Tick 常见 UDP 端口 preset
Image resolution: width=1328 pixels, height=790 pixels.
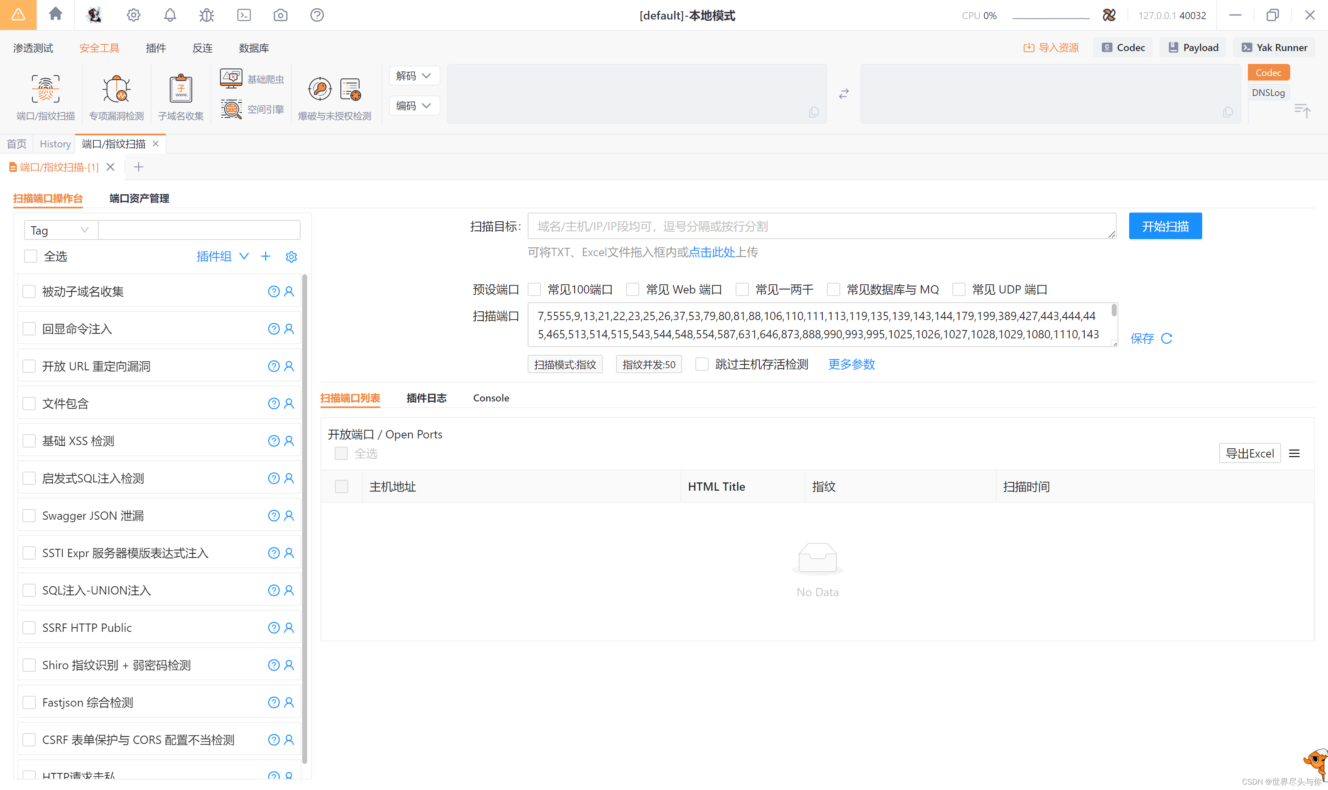click(x=959, y=289)
